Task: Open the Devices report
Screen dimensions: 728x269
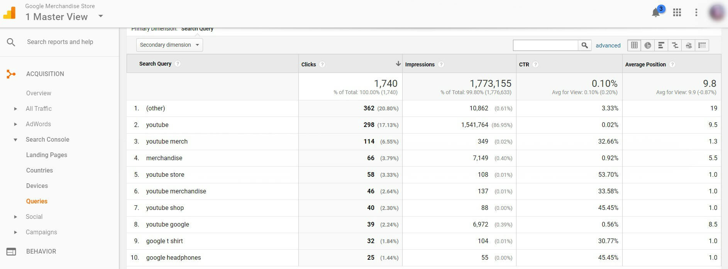Action: tap(37, 186)
